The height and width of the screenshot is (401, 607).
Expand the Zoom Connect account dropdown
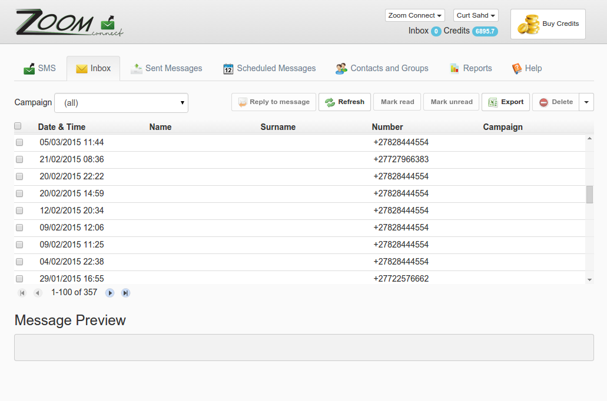pyautogui.click(x=414, y=15)
